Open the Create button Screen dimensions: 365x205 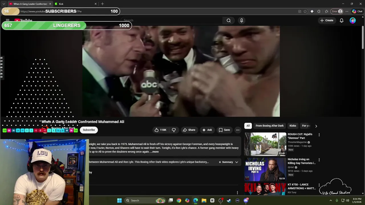click(x=327, y=20)
